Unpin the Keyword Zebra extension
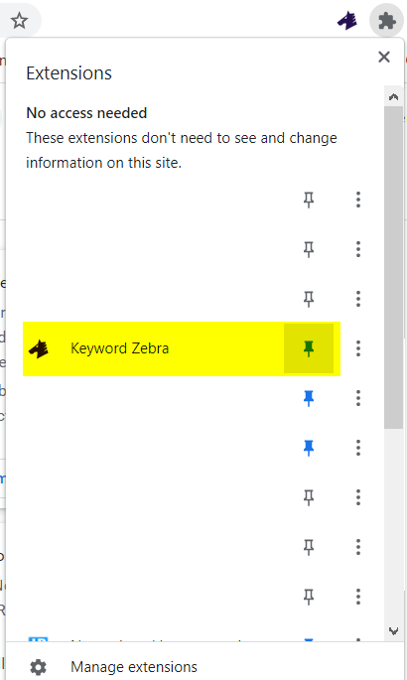The image size is (407, 680). click(309, 348)
